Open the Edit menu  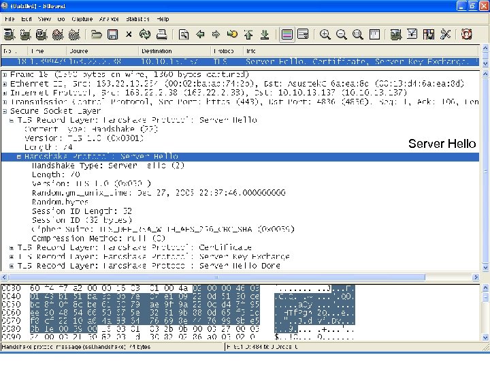click(27, 19)
